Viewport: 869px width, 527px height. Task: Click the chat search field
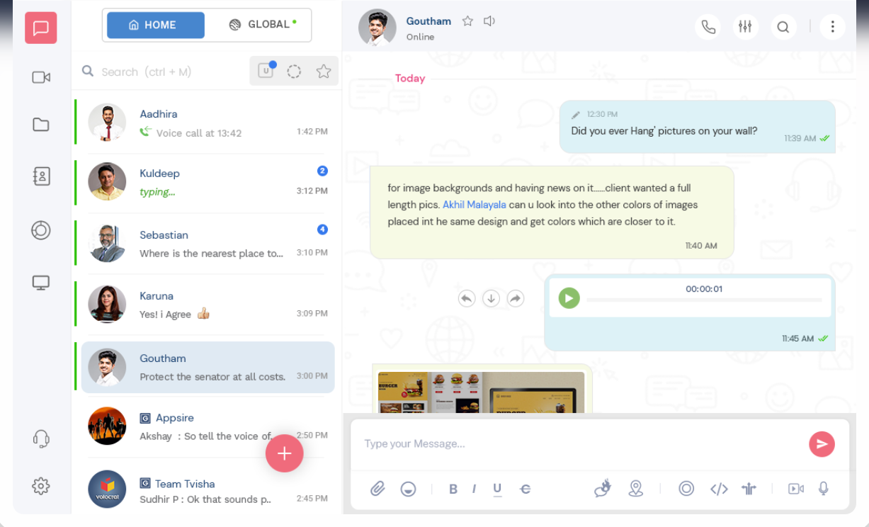(x=162, y=72)
